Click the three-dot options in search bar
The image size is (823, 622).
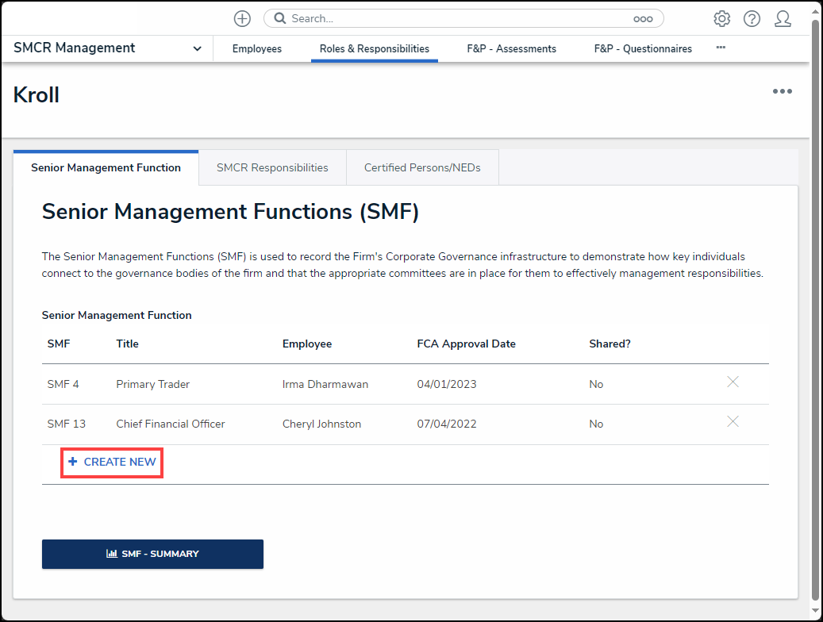[642, 19]
